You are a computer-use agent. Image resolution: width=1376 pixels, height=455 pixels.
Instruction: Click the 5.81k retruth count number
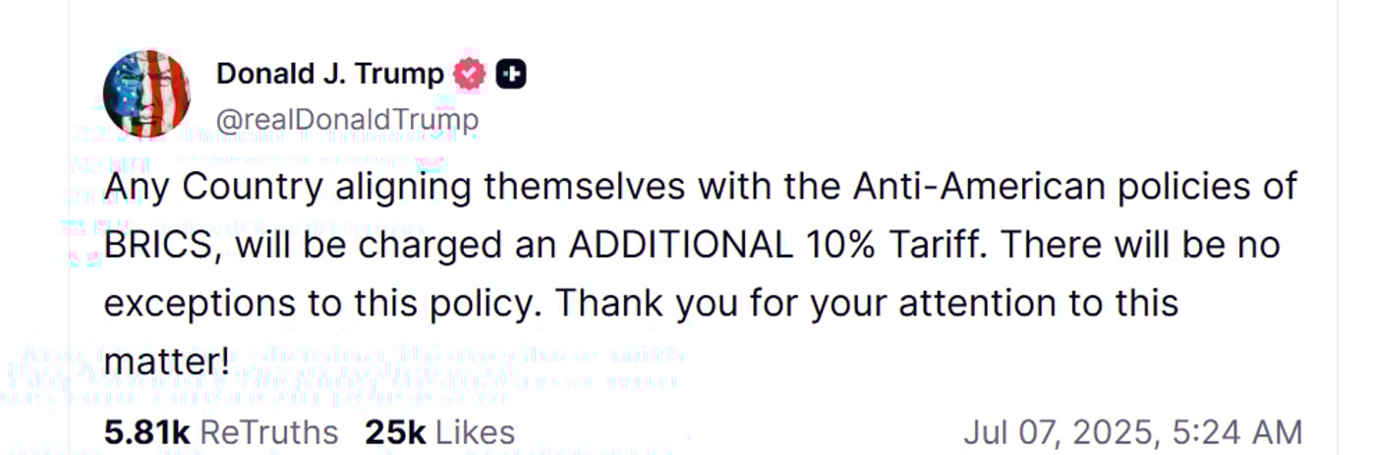tap(146, 432)
